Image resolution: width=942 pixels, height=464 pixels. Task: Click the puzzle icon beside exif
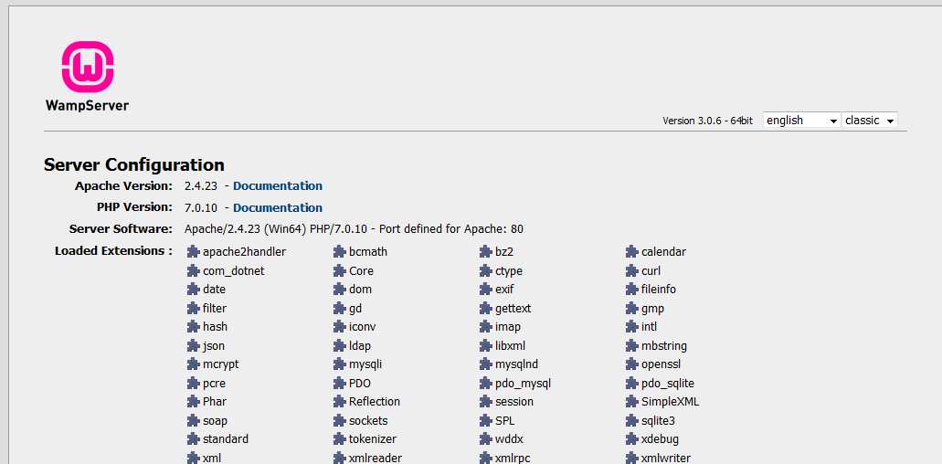tap(485, 290)
